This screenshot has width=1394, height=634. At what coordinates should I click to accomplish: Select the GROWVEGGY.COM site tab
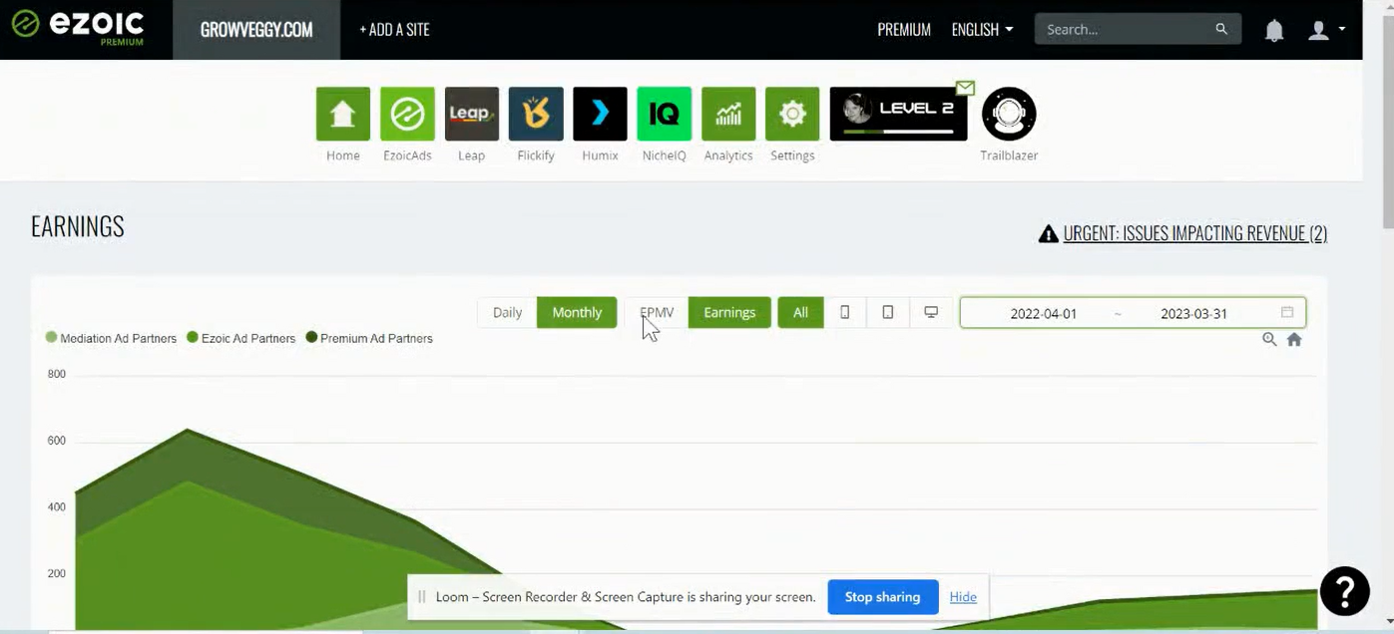pos(256,30)
